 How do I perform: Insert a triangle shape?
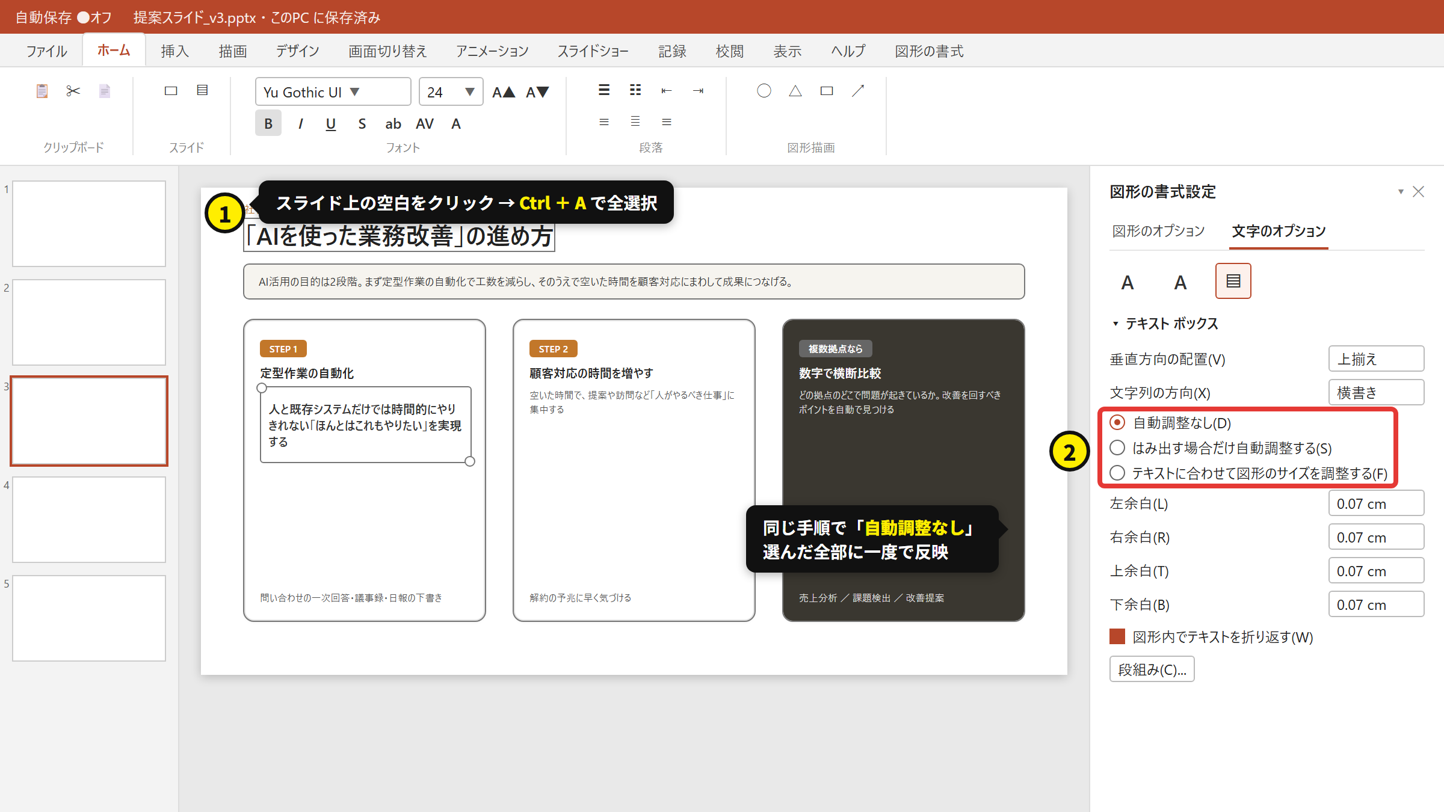795,91
